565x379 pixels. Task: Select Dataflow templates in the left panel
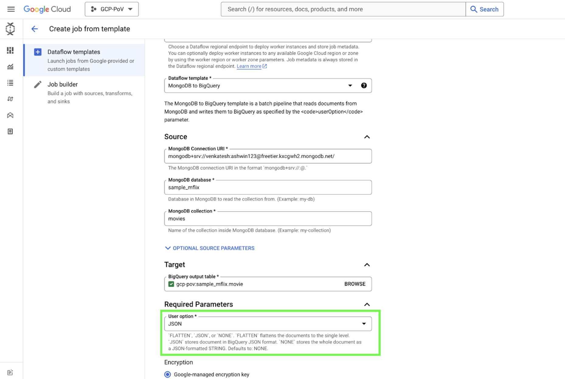click(x=74, y=52)
